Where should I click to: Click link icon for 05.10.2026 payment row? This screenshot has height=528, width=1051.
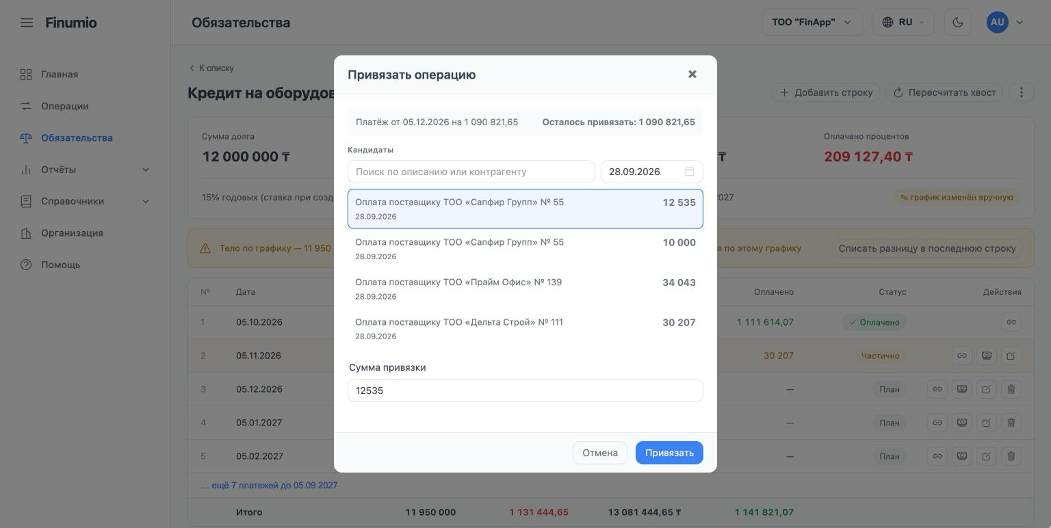[x=1011, y=322]
